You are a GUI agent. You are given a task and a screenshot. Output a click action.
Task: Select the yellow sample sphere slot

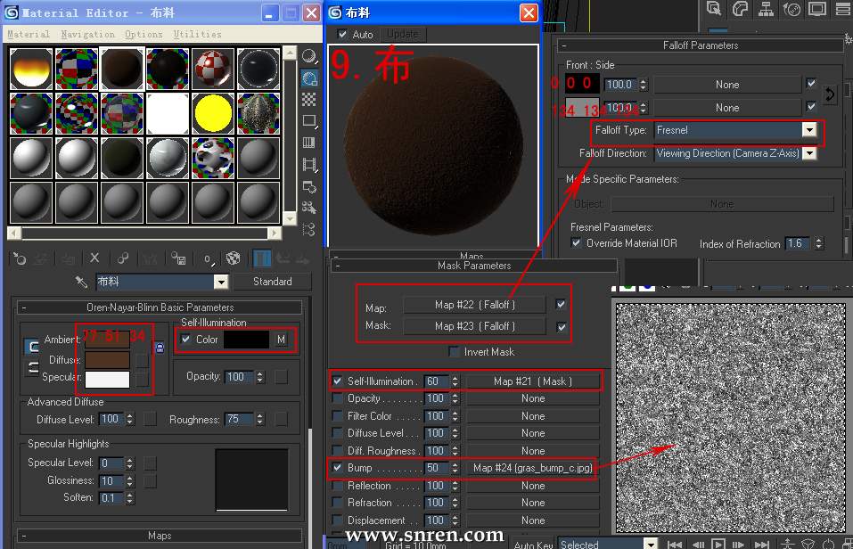(213, 114)
